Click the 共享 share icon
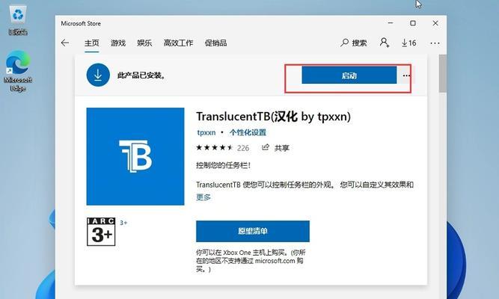Screen dimensions: 499x299 (275, 148)
